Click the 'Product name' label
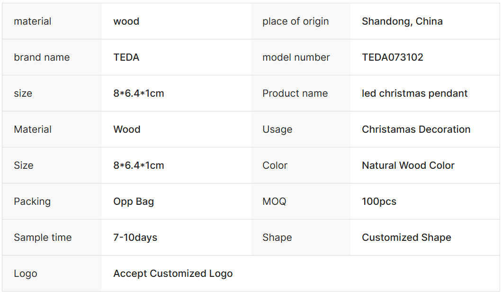 295,93
